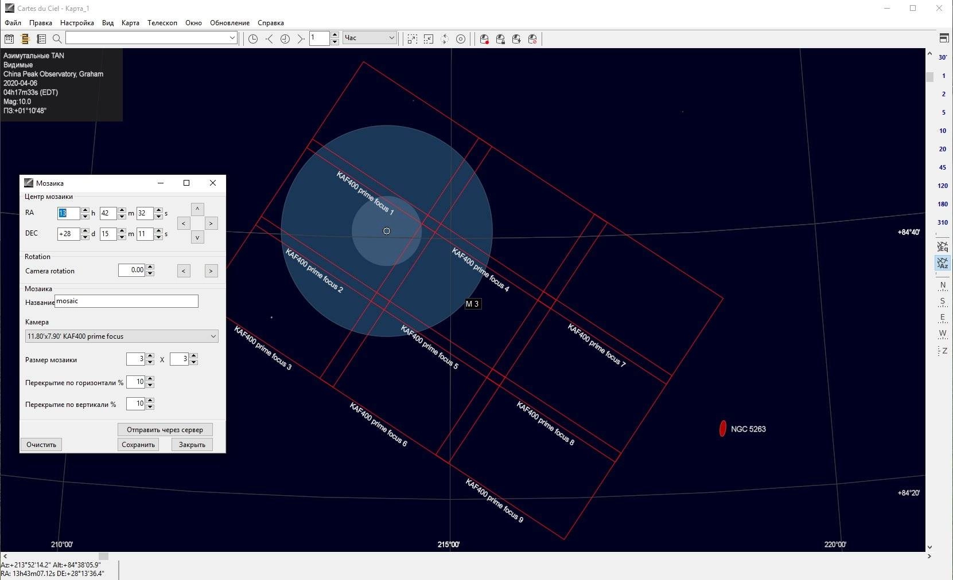Point to zenith with Z icon
Image resolution: width=953 pixels, height=580 pixels.
click(x=943, y=350)
